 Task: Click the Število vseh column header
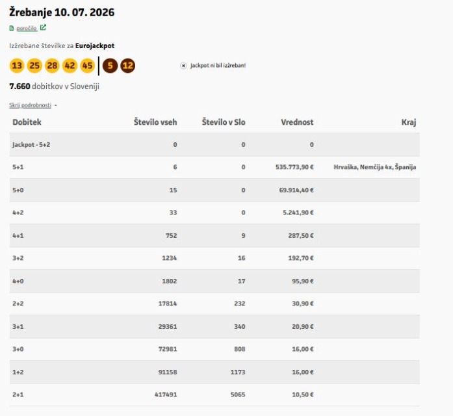pyautogui.click(x=155, y=122)
